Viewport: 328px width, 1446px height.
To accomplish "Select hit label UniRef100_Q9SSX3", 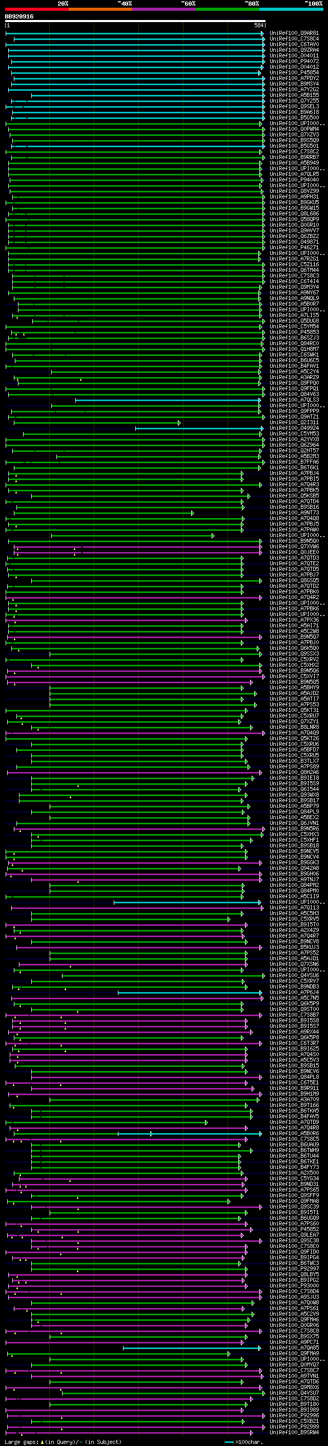I will click(294, 654).
